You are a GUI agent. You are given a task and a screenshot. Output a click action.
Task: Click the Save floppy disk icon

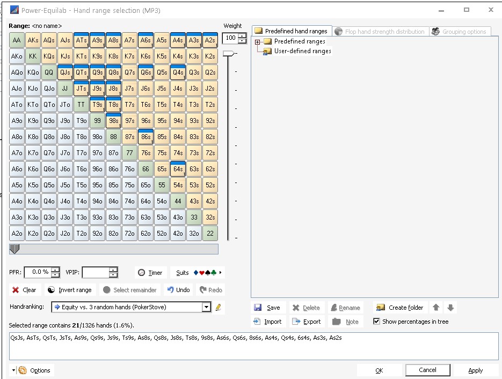[x=258, y=308]
